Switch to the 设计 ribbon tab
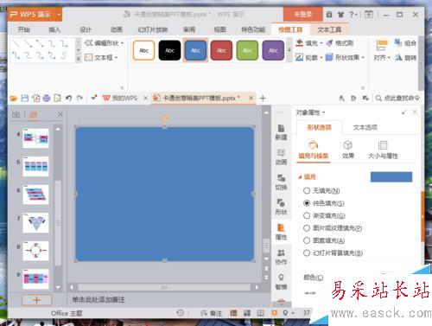 tap(86, 29)
